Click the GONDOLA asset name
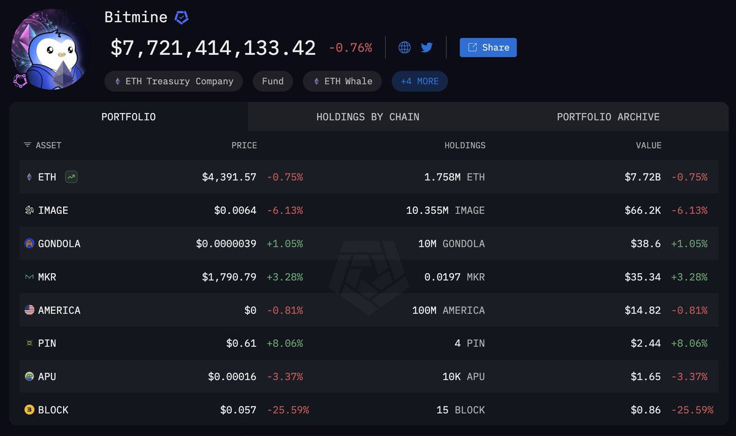The image size is (736, 436). coord(59,243)
